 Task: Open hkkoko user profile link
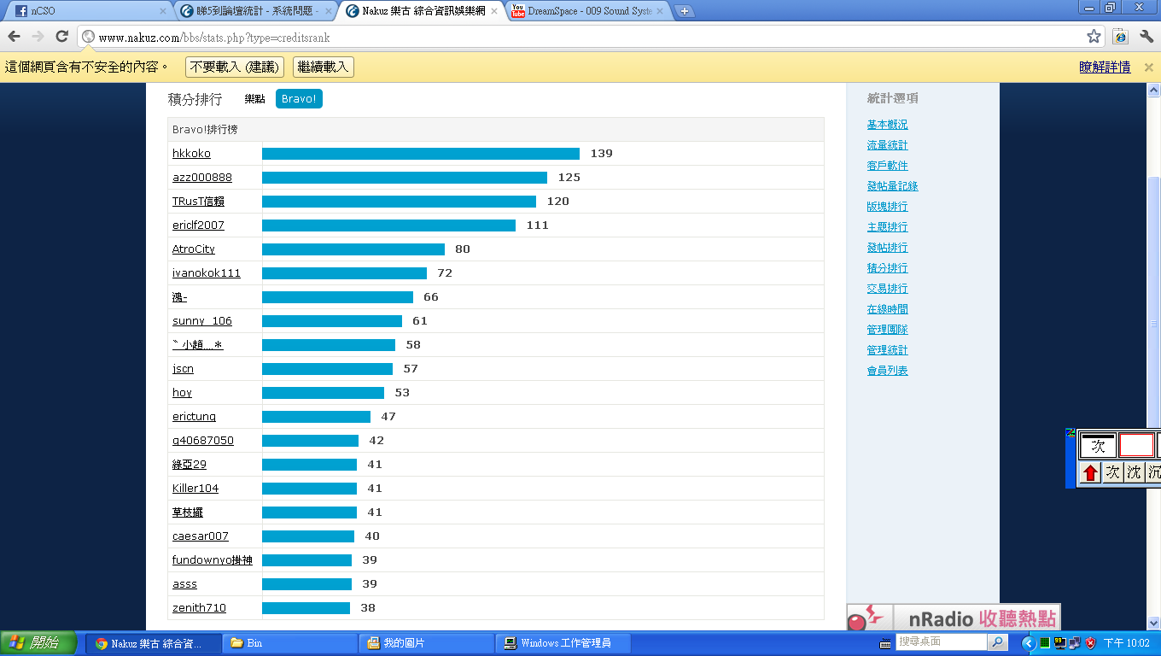pyautogui.click(x=191, y=154)
